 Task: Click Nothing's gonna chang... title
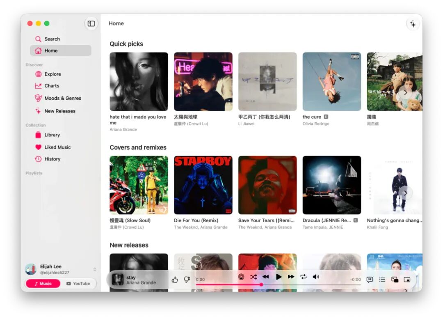[x=395, y=220]
